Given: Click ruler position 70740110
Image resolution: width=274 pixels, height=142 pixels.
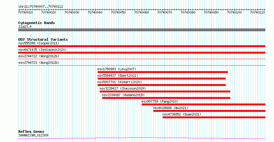Looking at the screenshot, I should click(258, 12).
